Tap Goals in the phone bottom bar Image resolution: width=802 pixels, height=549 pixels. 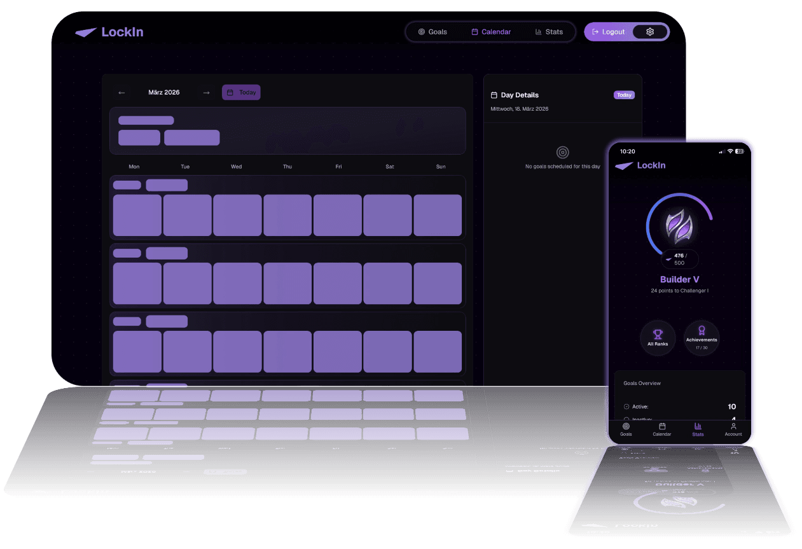626,429
